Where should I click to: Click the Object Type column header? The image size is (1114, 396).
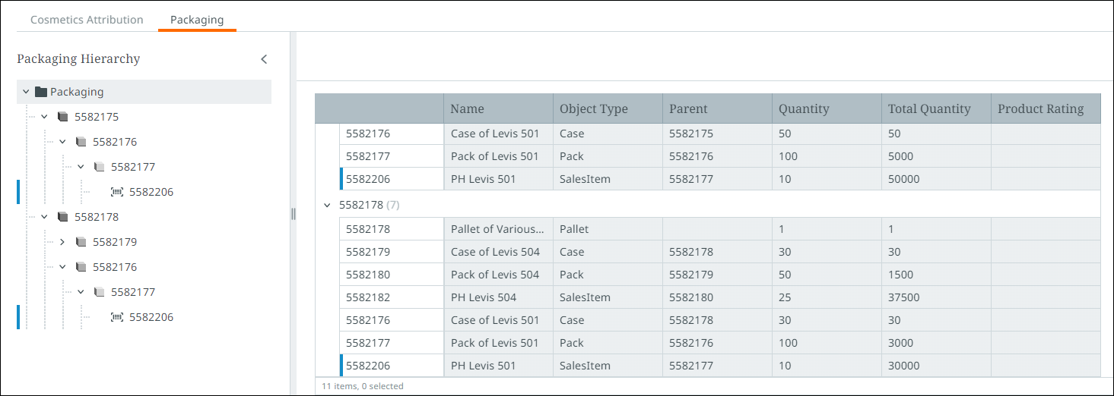pyautogui.click(x=594, y=108)
